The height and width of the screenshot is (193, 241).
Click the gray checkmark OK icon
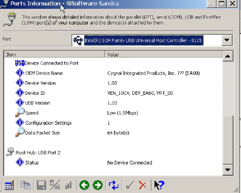pyautogui.click(x=130, y=185)
